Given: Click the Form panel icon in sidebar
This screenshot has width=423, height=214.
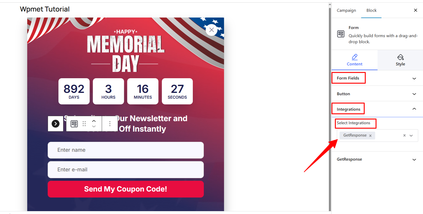Looking at the screenshot, I should click(x=340, y=34).
